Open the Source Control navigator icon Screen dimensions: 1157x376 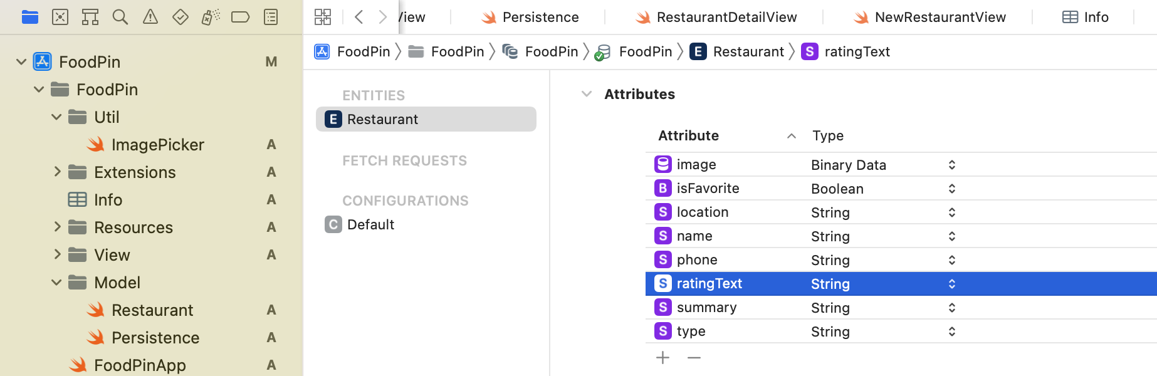60,17
